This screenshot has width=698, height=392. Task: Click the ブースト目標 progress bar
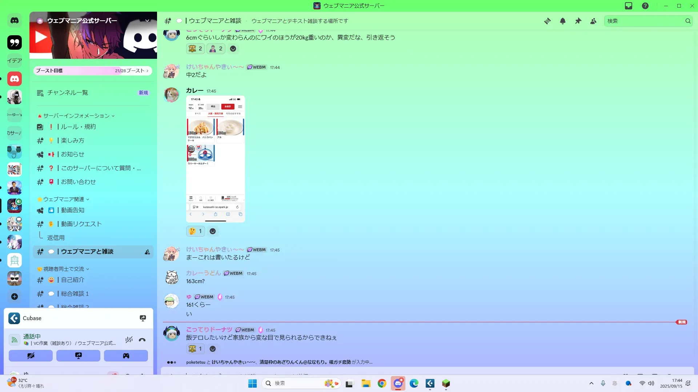[x=92, y=71]
